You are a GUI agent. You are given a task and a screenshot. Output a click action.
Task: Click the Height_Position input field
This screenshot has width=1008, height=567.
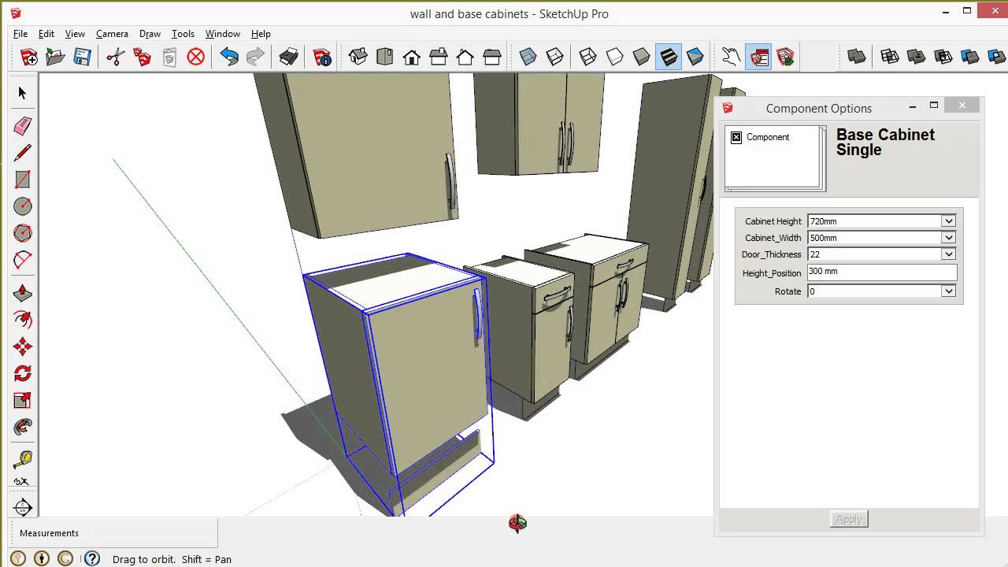click(x=881, y=272)
